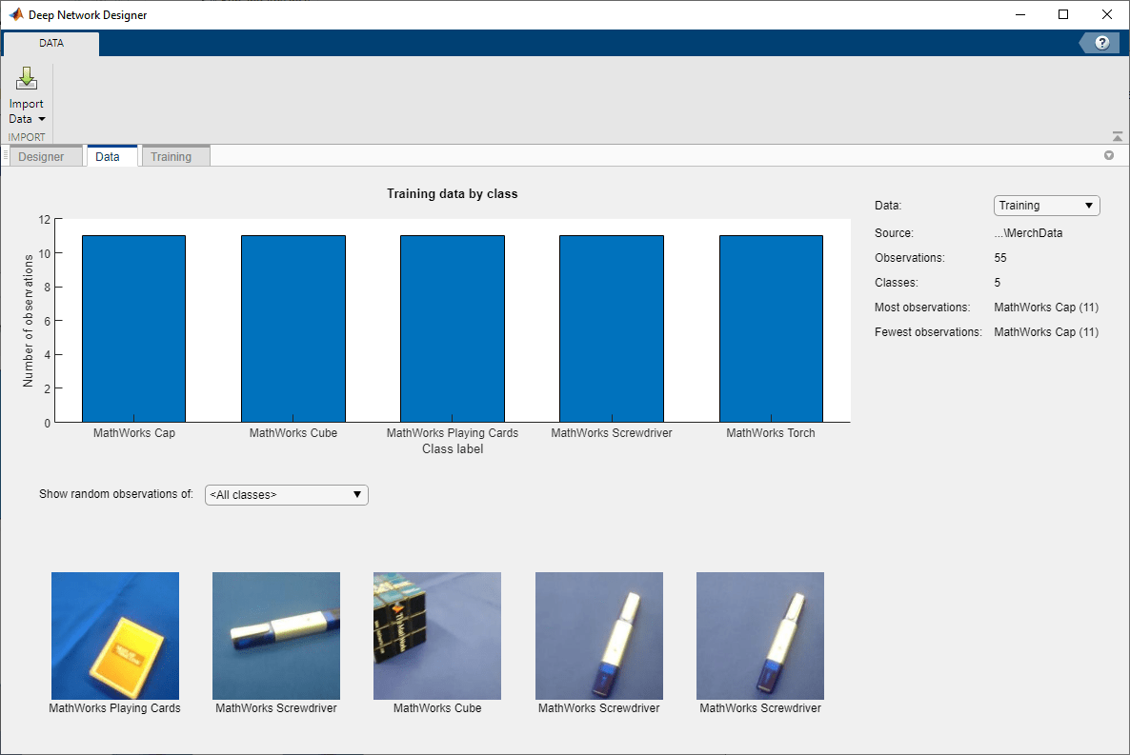Click Most observations value MathWorks Cap (11)
Viewport: 1130px width, 755px height.
point(1046,307)
